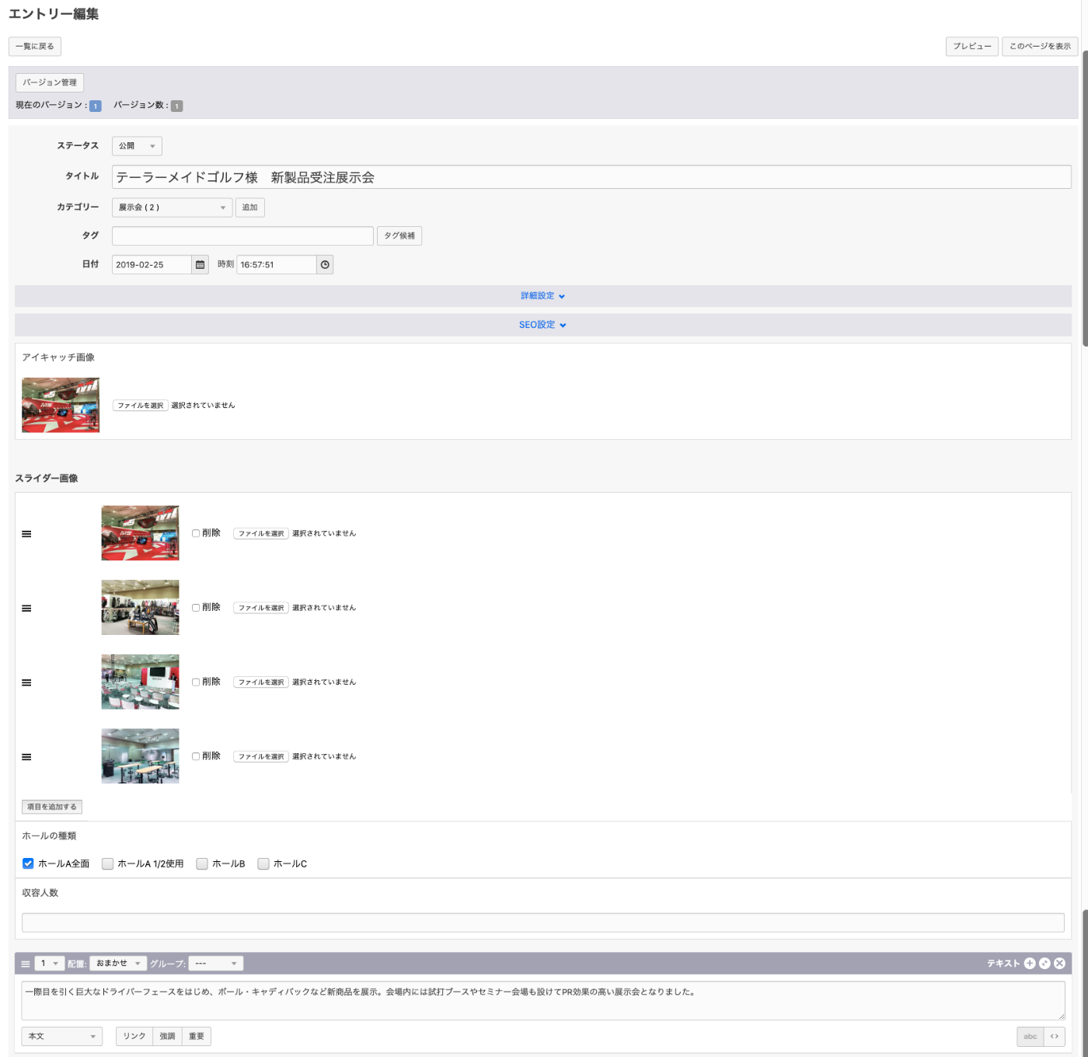Click the duplicate icon in the テキスト unit bar

[1044, 964]
